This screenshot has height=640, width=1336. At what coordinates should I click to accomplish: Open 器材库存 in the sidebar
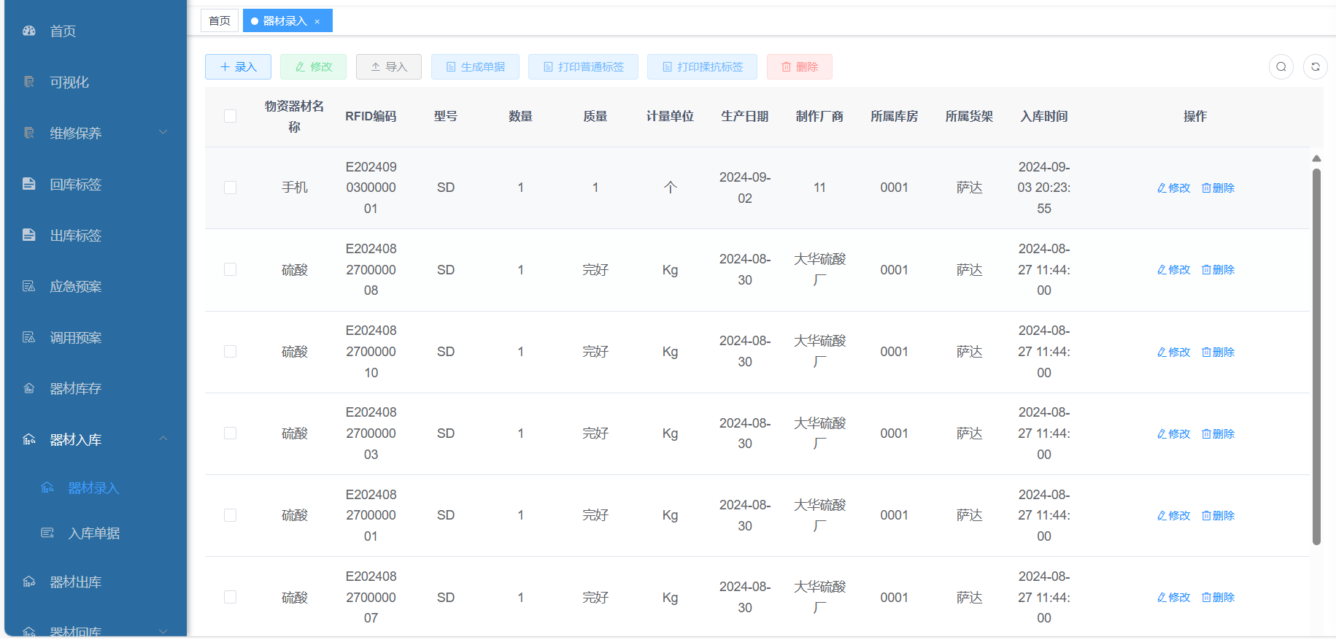coord(75,389)
